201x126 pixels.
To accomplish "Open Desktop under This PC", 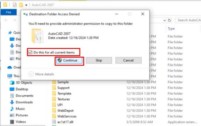I will coord(19,89).
